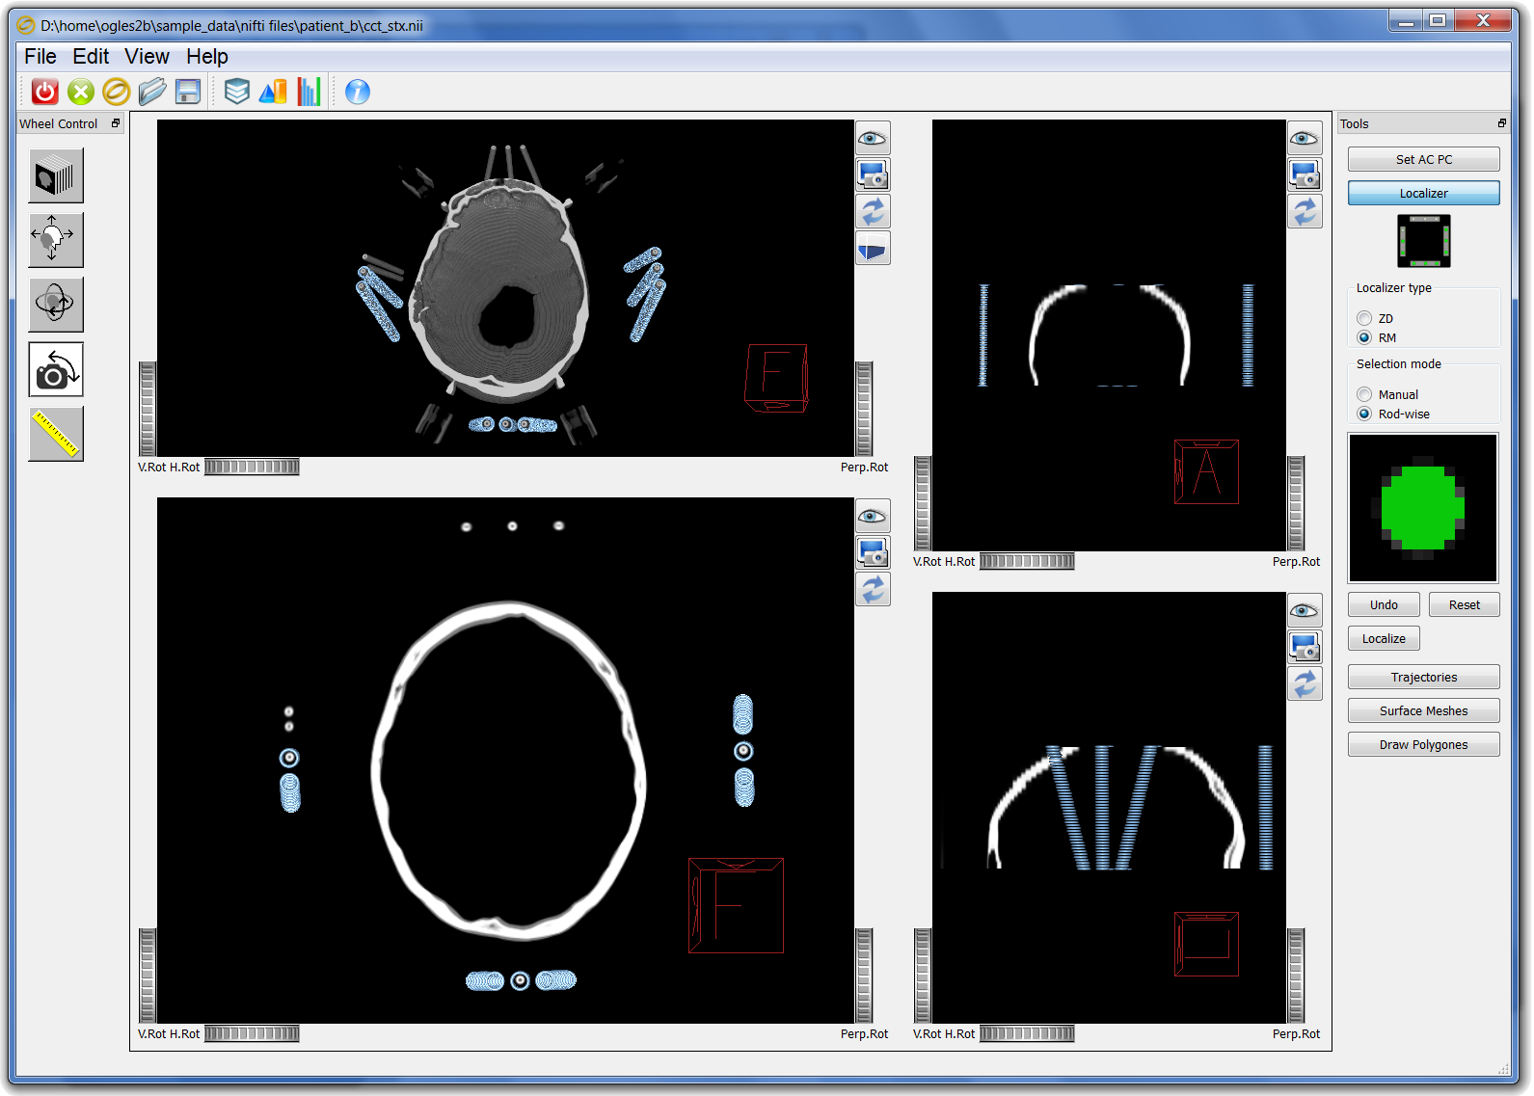Expand the Trajectories tool section

click(x=1423, y=677)
